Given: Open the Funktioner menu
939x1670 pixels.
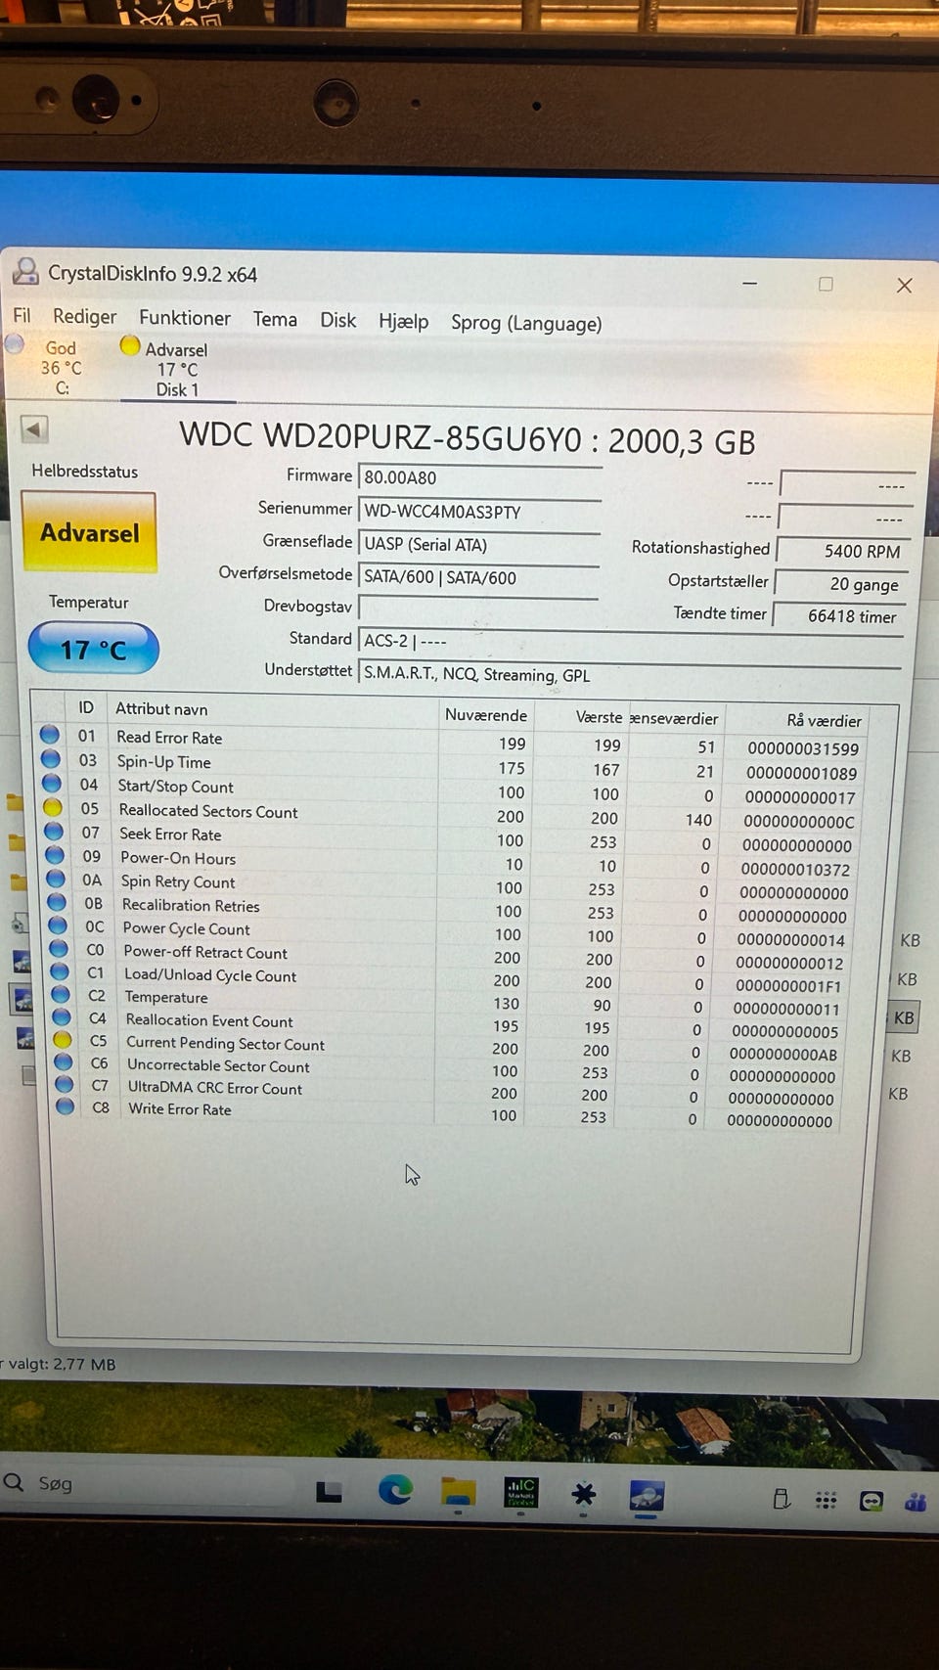Looking at the screenshot, I should [x=185, y=318].
